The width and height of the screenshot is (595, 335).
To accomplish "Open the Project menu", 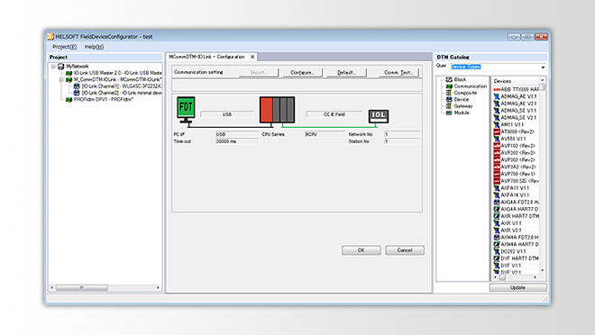I will coord(64,47).
